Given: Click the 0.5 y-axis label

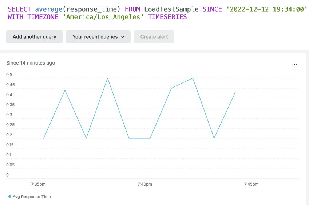Looking at the screenshot, I should (9, 75).
